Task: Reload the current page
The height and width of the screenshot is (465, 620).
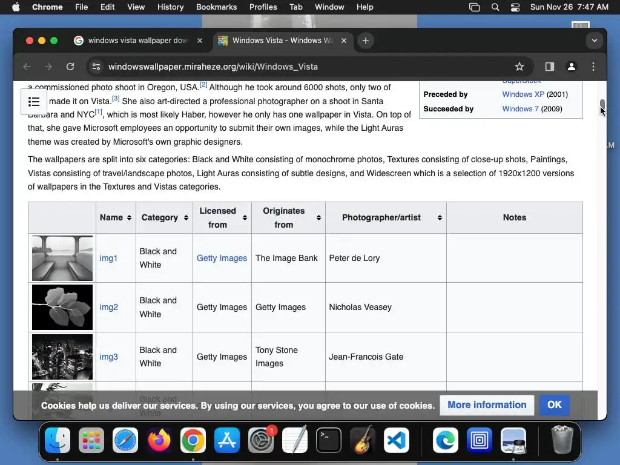Action: [x=70, y=67]
